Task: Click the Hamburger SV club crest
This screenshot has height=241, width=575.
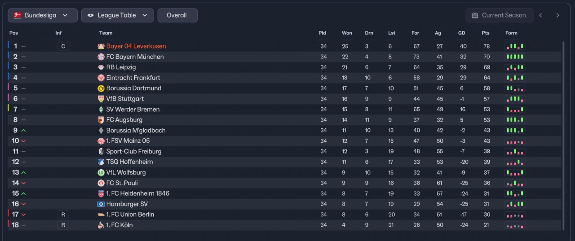Action: [x=101, y=204]
